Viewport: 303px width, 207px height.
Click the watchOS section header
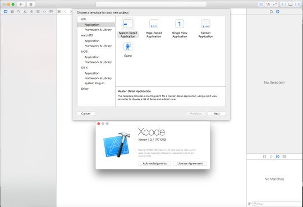[x=87, y=35]
